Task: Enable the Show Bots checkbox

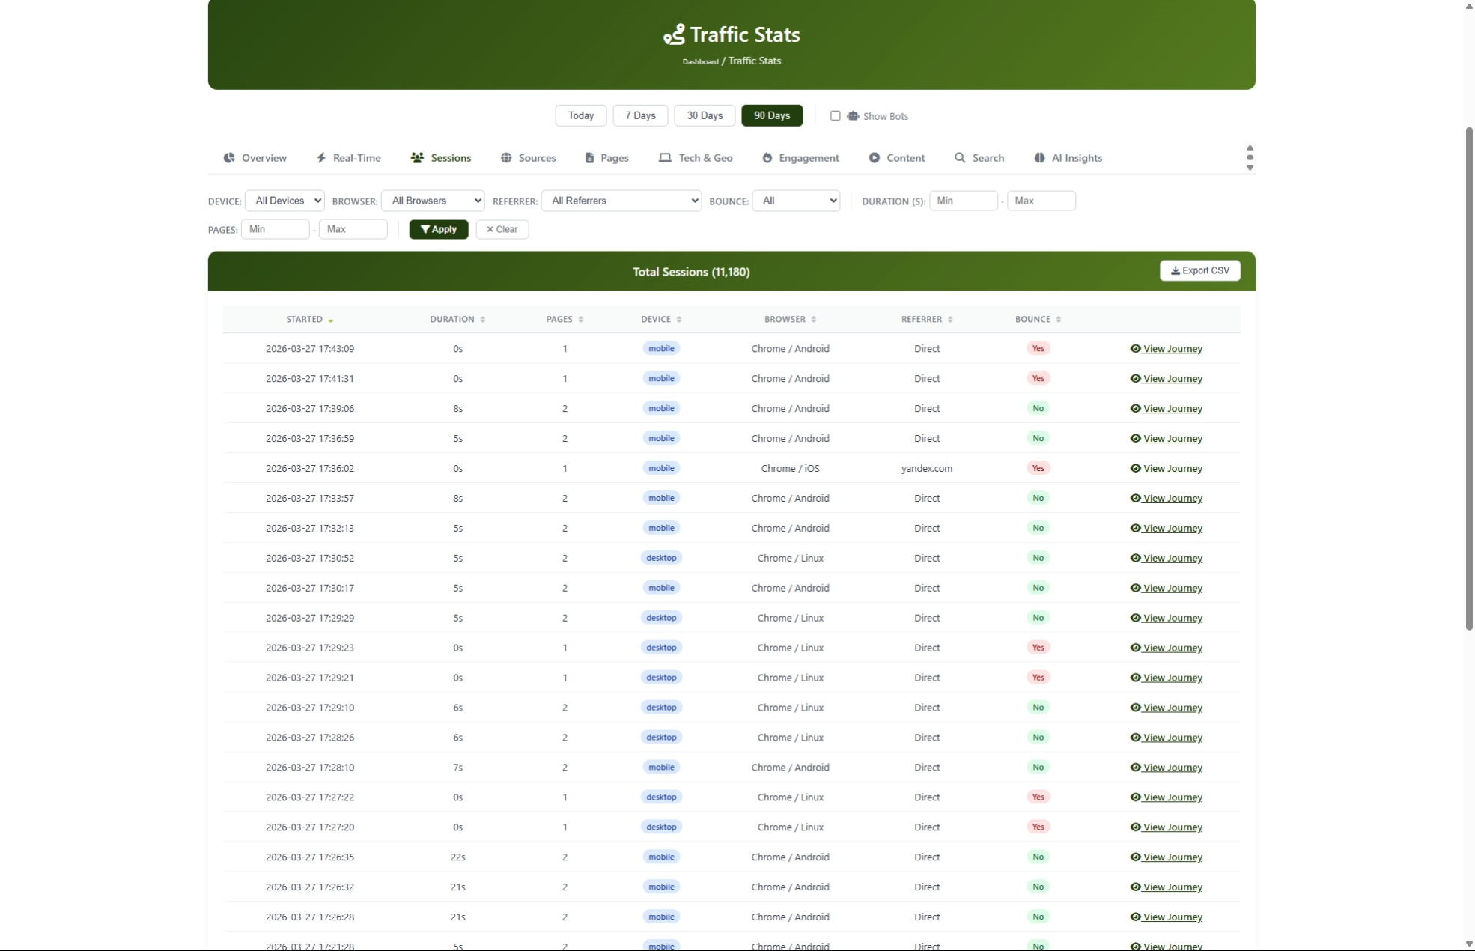Action: (836, 115)
